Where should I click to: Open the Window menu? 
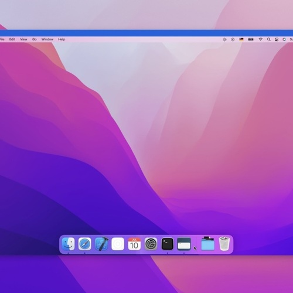(47, 39)
